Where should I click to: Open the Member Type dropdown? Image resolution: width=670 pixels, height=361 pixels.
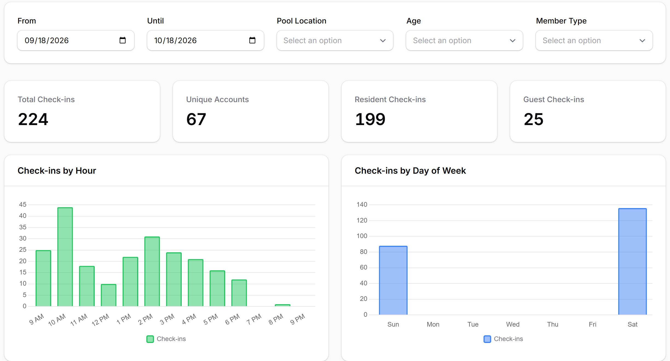[x=594, y=40]
